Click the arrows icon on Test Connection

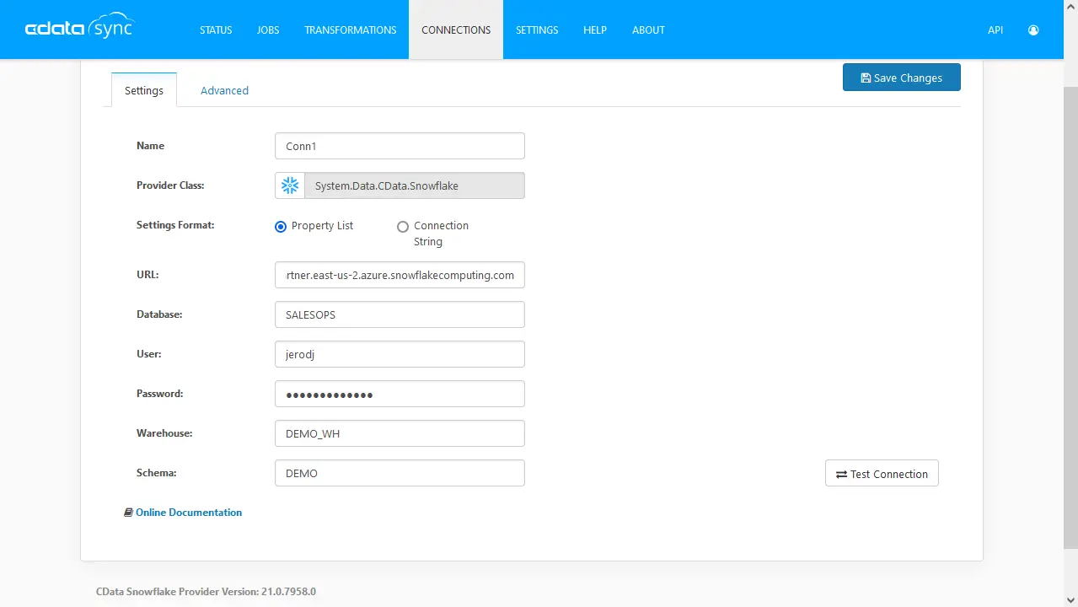(x=841, y=474)
